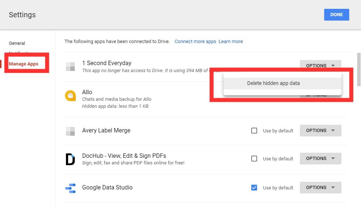The height and width of the screenshot is (206, 361).
Task: Open OPTIONS dropdown for DocHub
Action: tap(320, 159)
